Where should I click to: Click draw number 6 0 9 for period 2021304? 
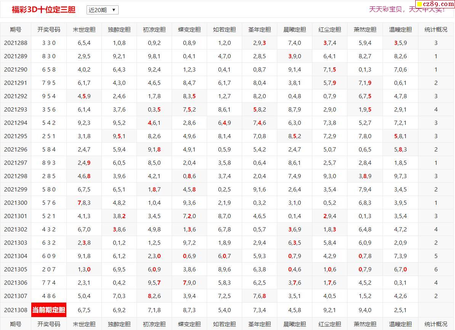coord(49,256)
